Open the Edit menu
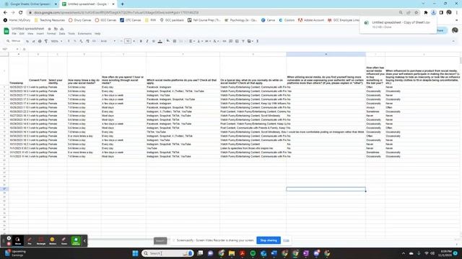Screen dimensions: 462x259 click(22, 34)
